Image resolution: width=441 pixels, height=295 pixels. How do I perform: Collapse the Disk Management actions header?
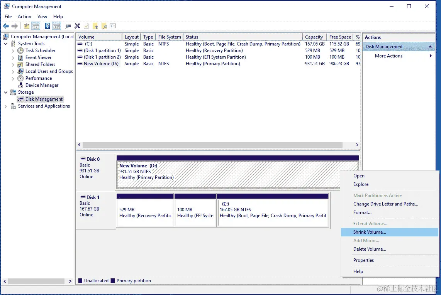(430, 47)
